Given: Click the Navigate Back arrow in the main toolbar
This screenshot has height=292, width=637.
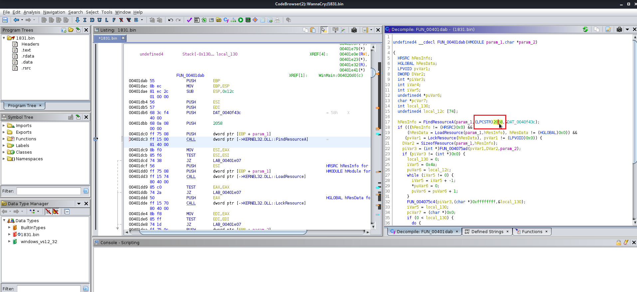Looking at the screenshot, I should point(16,20).
